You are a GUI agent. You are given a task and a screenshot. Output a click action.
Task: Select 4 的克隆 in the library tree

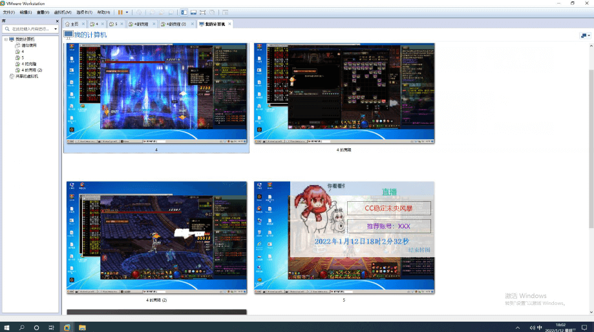tap(29, 64)
